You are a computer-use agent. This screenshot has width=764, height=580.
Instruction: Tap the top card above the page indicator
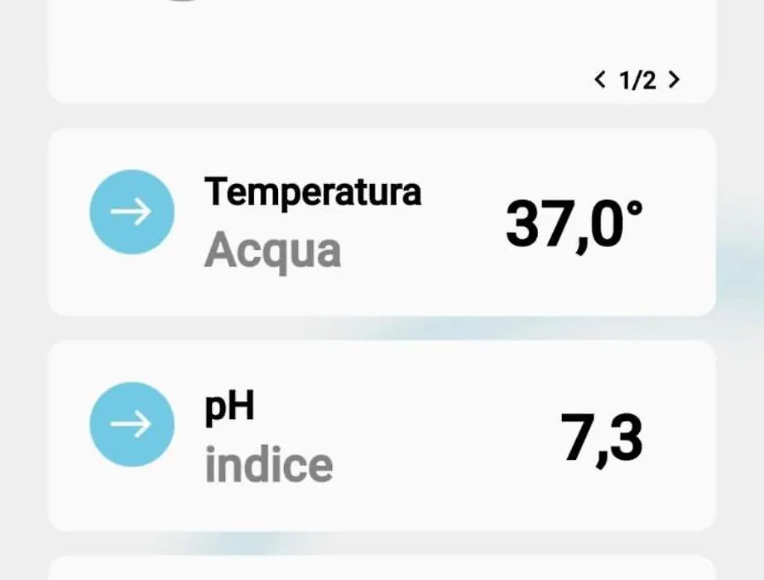tap(382, 51)
